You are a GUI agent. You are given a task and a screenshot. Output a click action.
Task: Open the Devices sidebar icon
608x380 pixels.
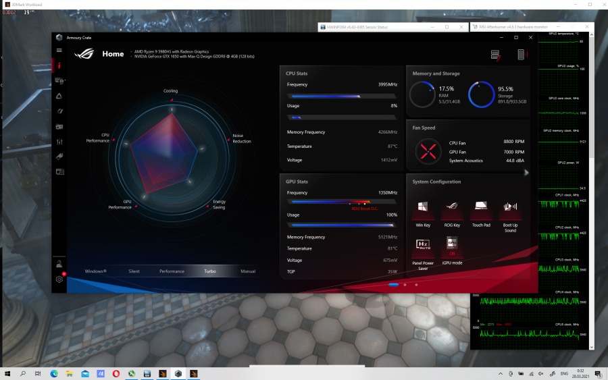[59, 80]
